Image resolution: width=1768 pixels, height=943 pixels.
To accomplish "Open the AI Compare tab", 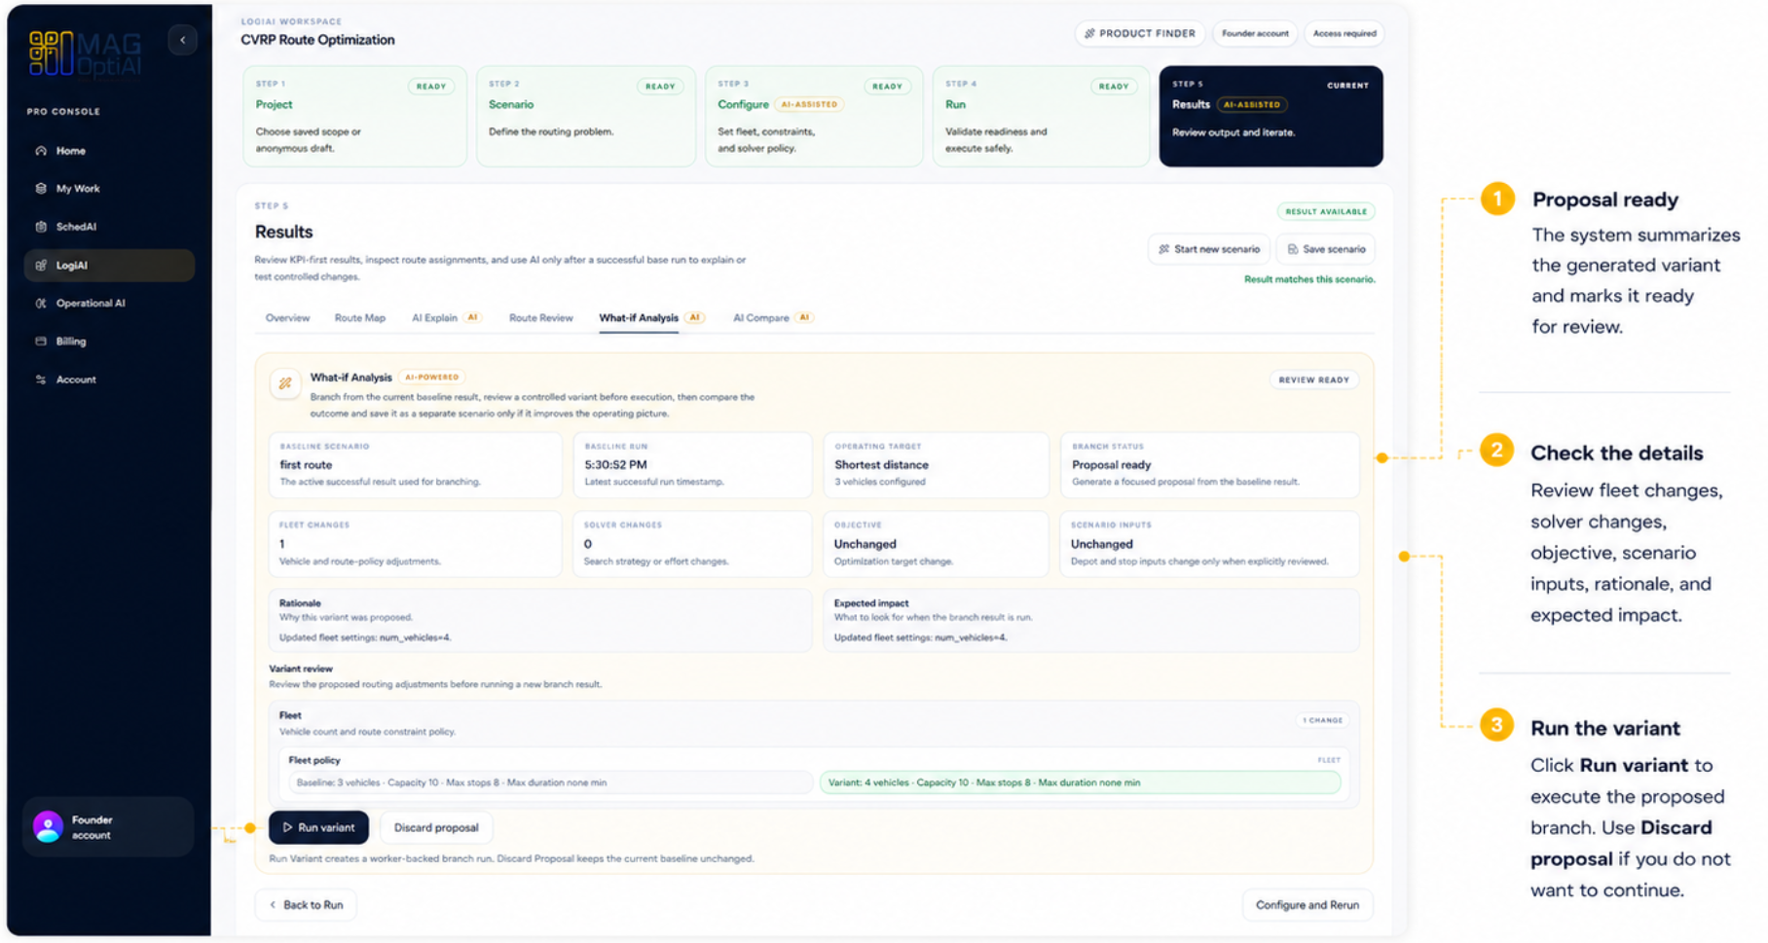I will [x=773, y=318].
